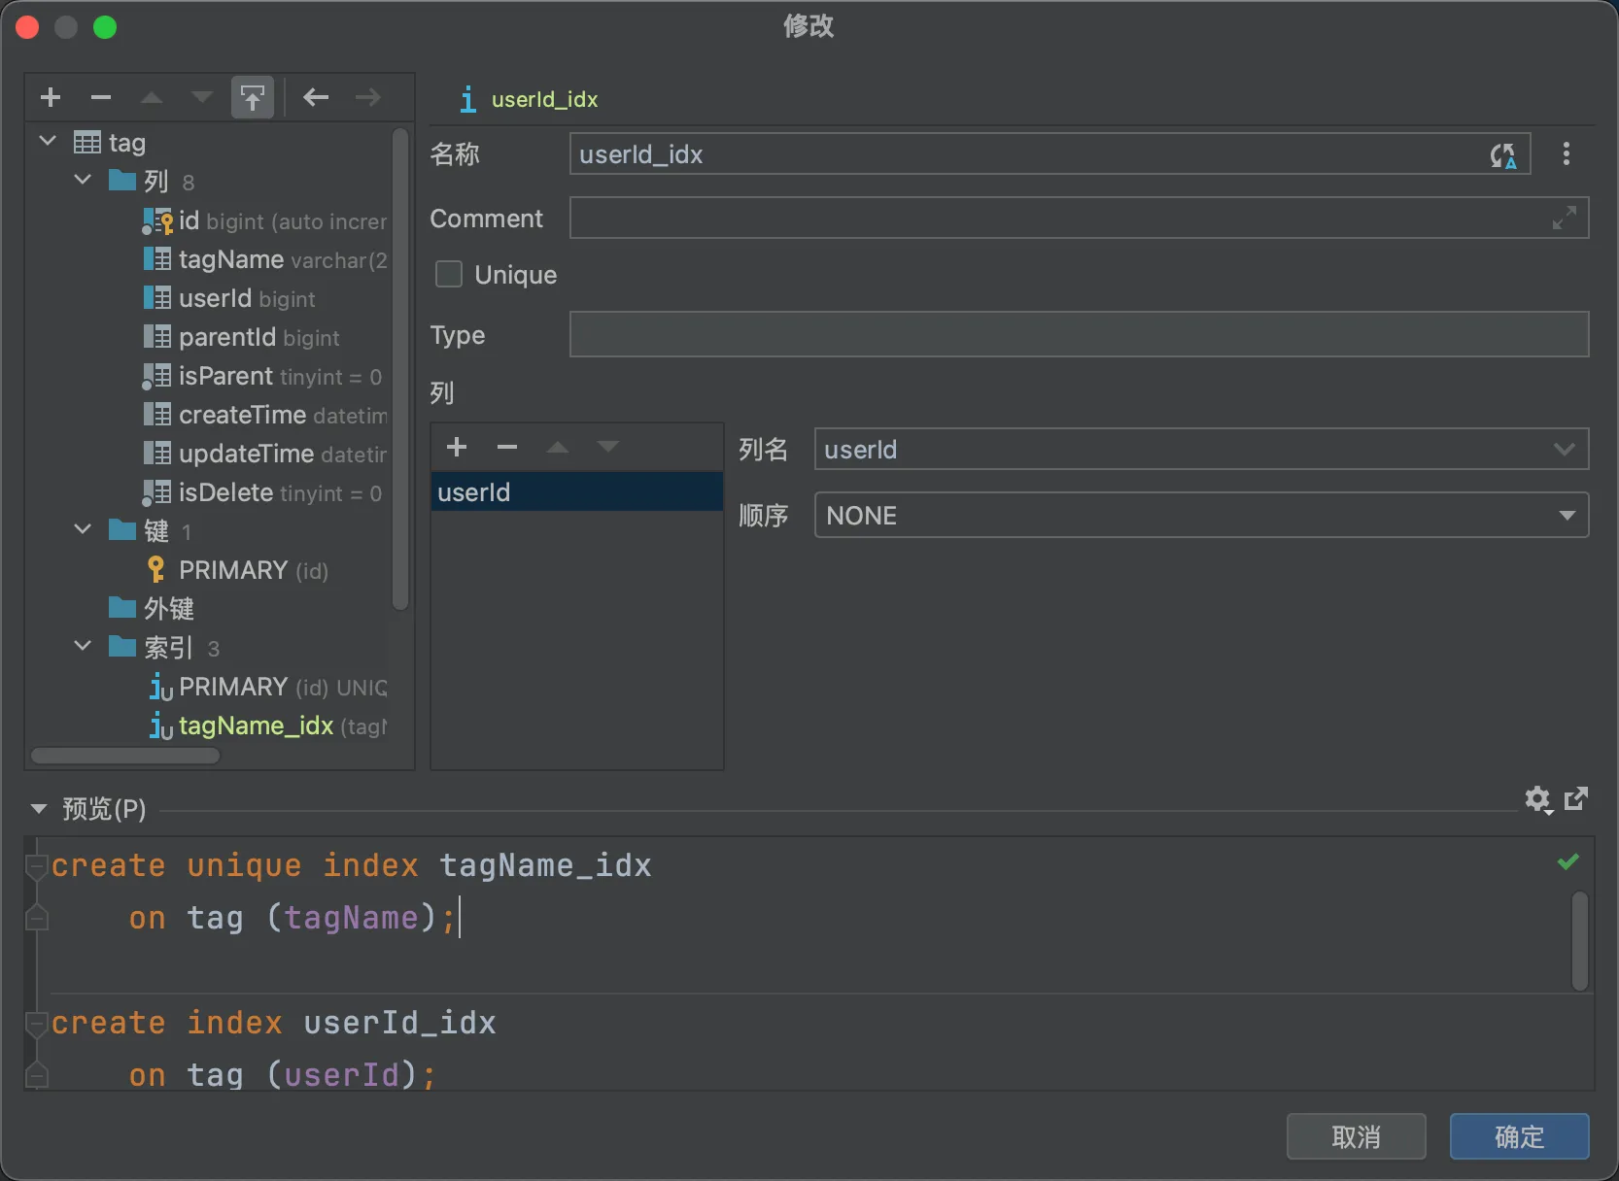Collapse the 列 columns folder

[x=83, y=181]
